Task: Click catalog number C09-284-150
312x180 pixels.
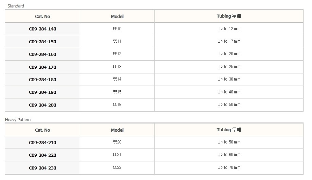Action: 42,42
